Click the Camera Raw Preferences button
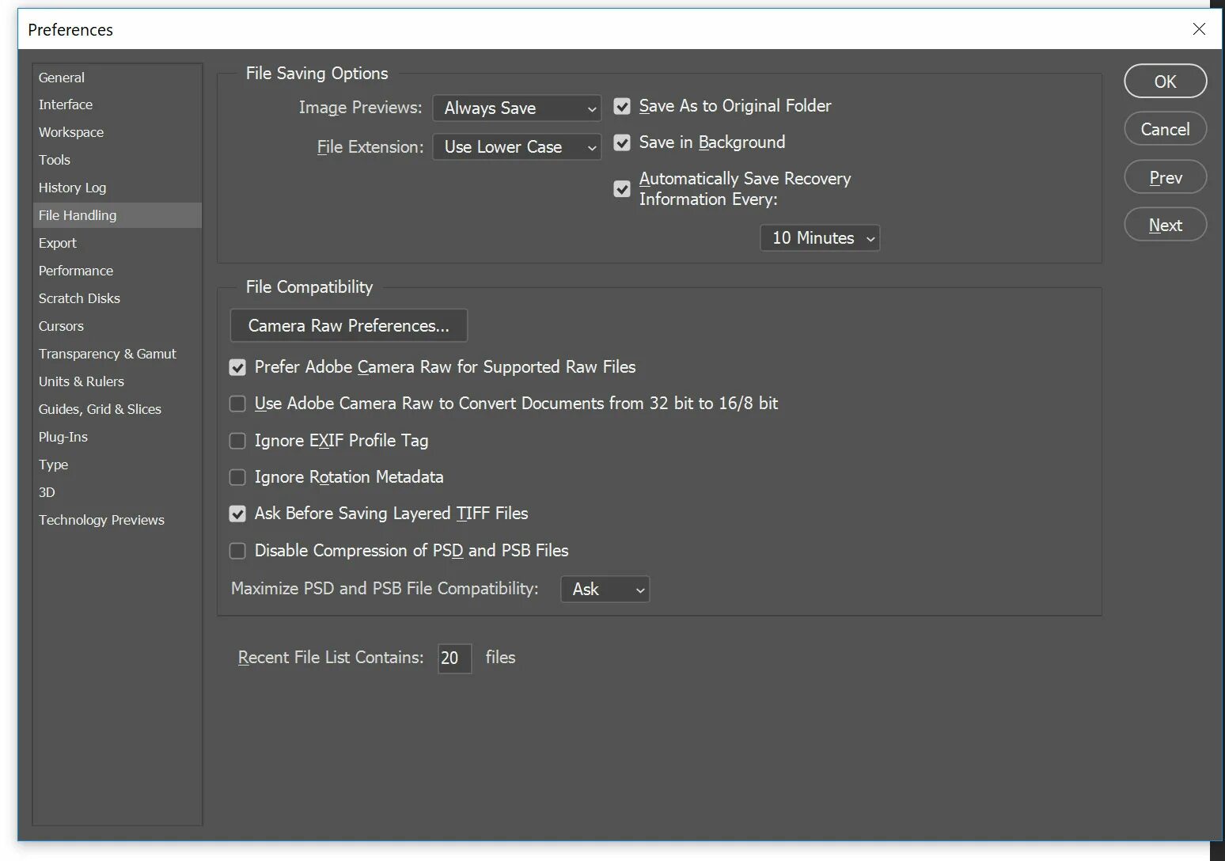The height and width of the screenshot is (861, 1225). [x=349, y=326]
